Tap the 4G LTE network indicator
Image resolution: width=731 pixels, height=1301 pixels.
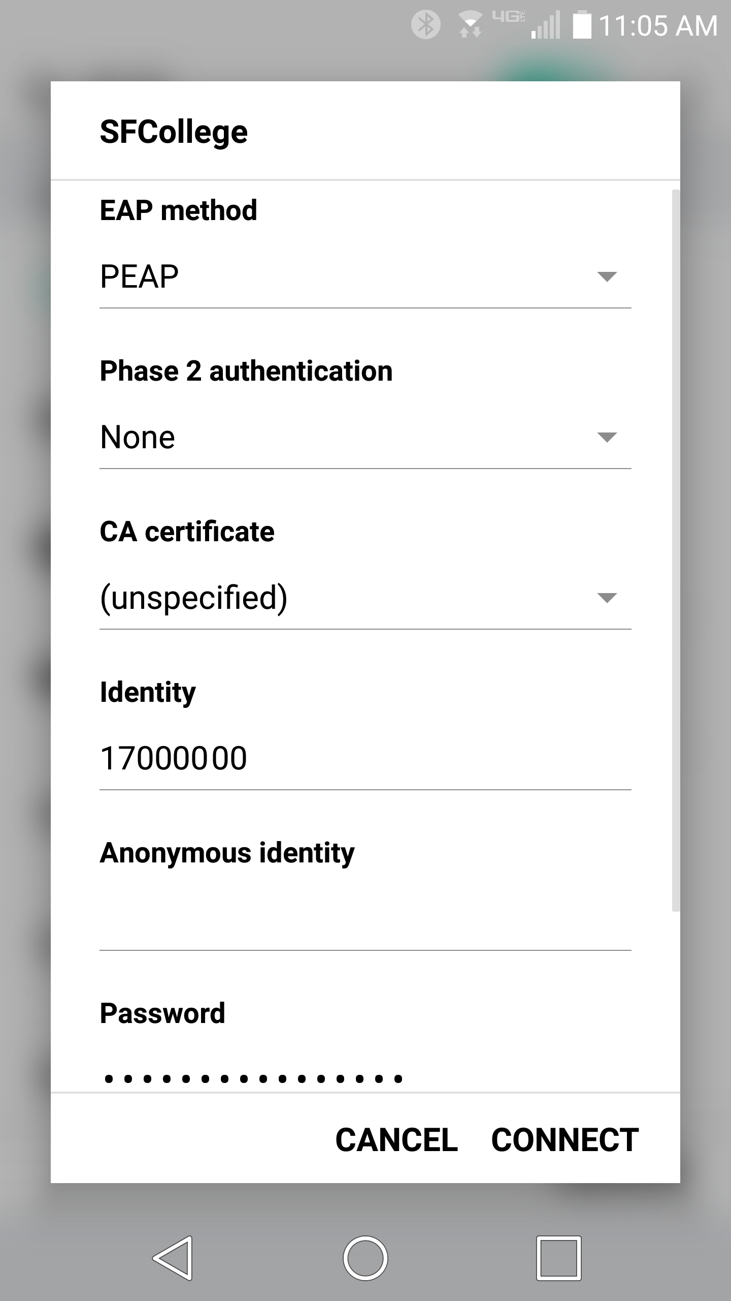coord(508,17)
